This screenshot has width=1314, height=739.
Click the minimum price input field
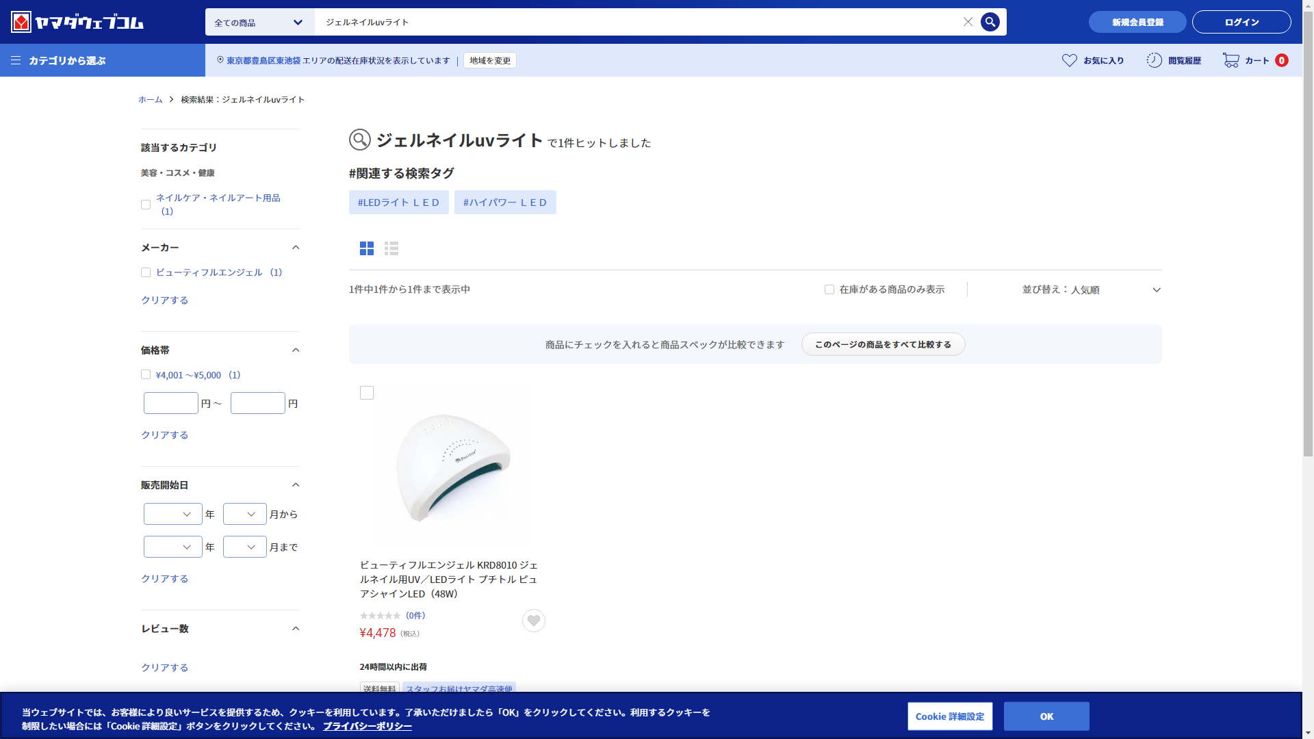point(171,403)
